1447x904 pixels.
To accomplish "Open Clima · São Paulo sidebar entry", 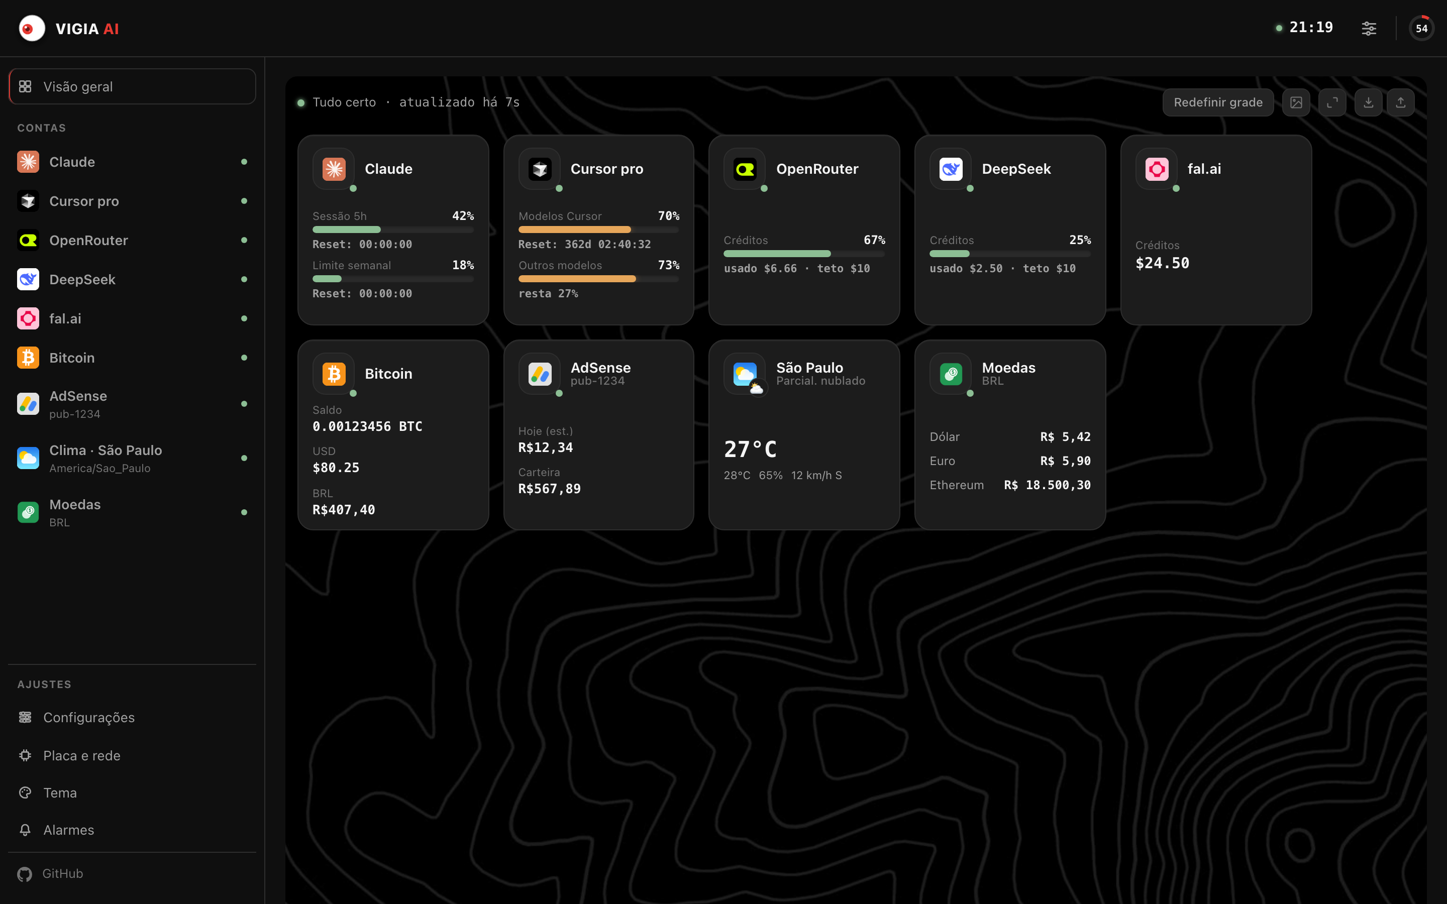I will [132, 458].
